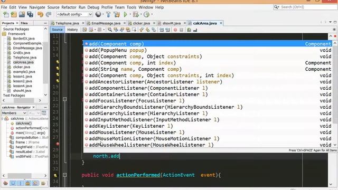The height and width of the screenshot is (190, 338).
Task: Run the project with green play icon
Action: [x=125, y=14]
